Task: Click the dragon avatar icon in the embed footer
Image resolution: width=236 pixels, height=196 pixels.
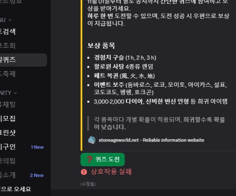Action: tap(92, 140)
